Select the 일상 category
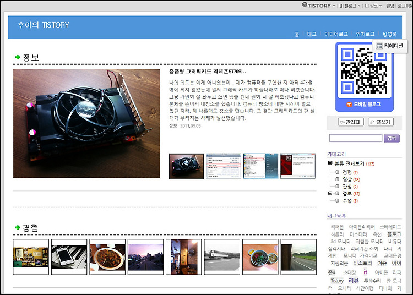Screen dimensions: 413x295 coord(351,179)
